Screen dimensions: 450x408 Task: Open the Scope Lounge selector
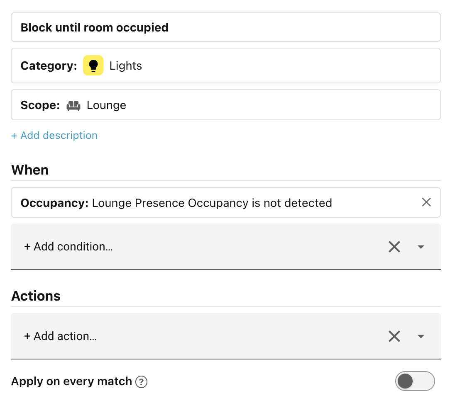pos(225,105)
